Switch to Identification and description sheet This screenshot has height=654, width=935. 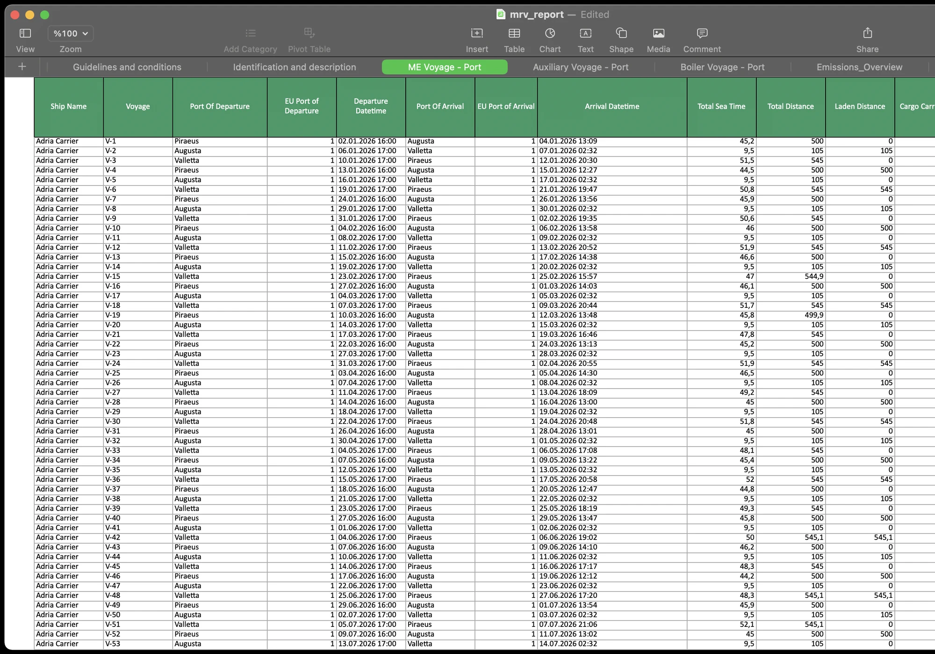click(x=295, y=67)
